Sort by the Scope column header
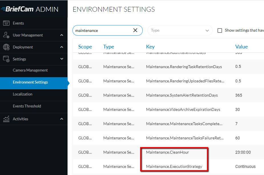This screenshot has width=264, height=175. click(x=85, y=46)
